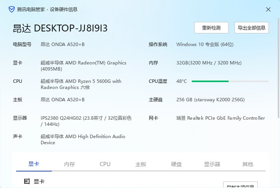Click 导出全部信息 export button
This screenshot has width=280, height=188.
coord(252,28)
